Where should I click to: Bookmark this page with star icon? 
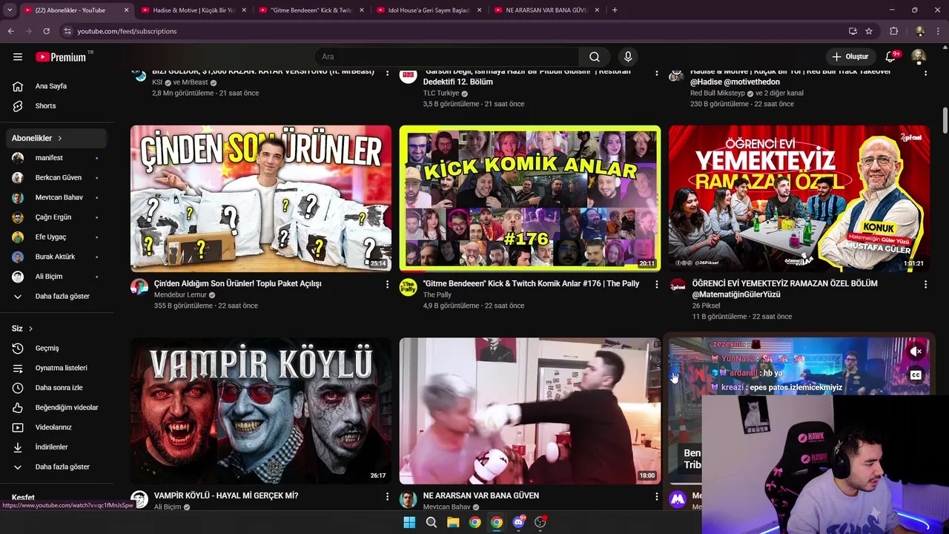(x=869, y=31)
